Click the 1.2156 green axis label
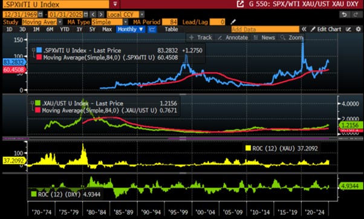Image resolution: width=364 pixels, height=219 pixels. click(x=351, y=125)
